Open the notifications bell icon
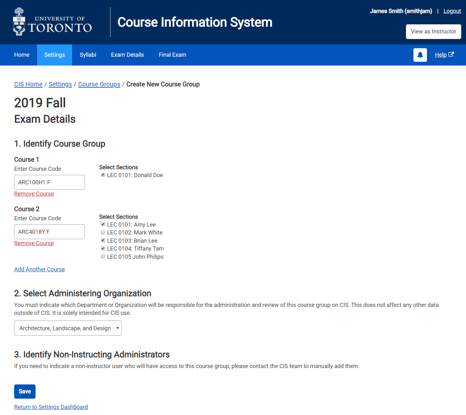 (420, 55)
